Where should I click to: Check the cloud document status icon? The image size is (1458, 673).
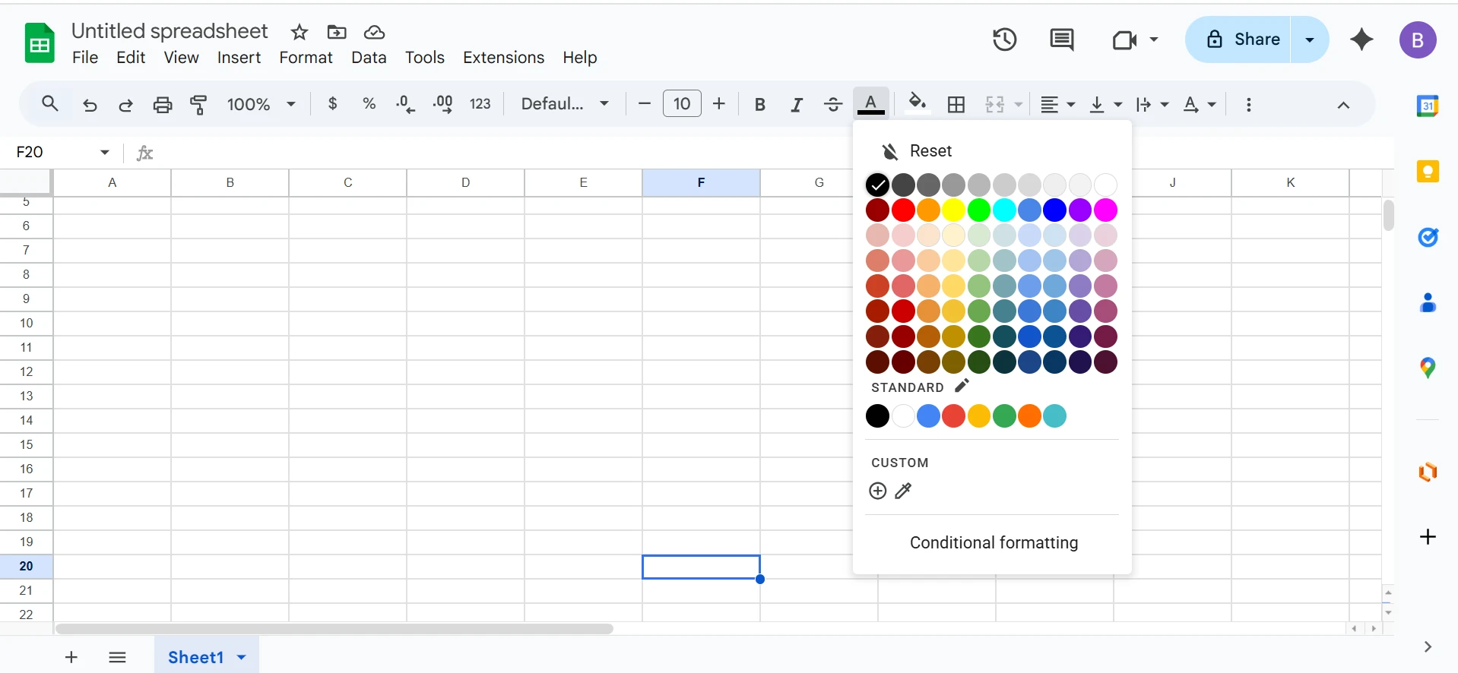coord(374,32)
